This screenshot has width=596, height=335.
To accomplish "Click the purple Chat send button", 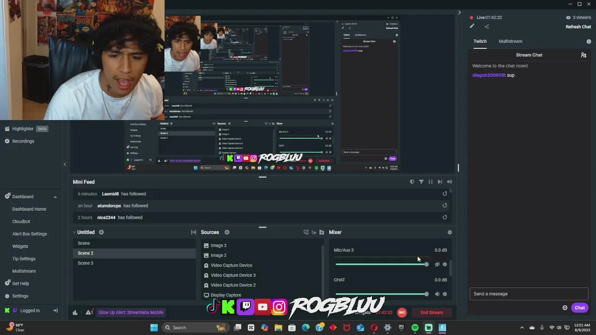I will 580,308.
